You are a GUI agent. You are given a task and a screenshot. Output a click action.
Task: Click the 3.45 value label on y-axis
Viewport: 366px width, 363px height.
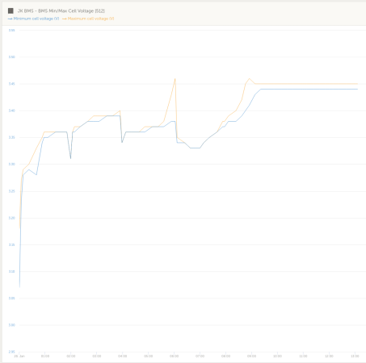11,84
